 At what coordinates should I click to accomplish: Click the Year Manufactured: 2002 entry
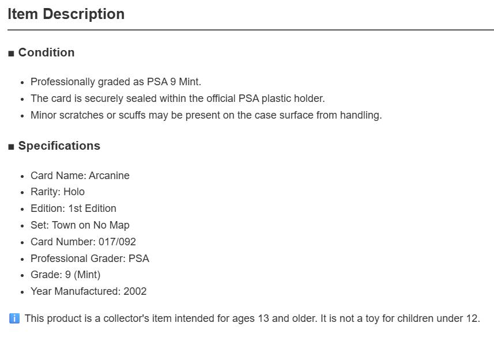89,291
